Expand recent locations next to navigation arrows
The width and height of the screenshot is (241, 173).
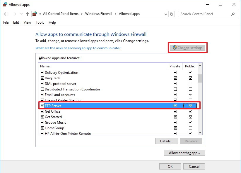click(x=21, y=14)
